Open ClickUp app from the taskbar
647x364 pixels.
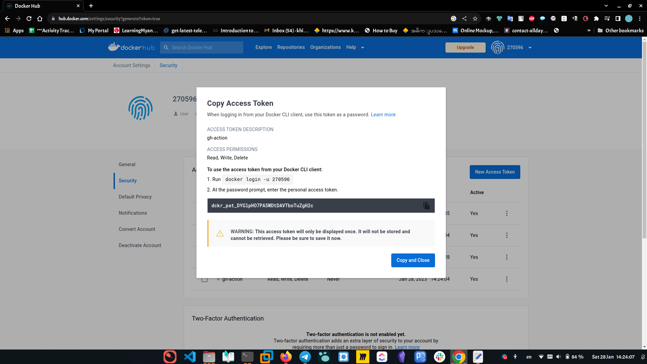382,357
